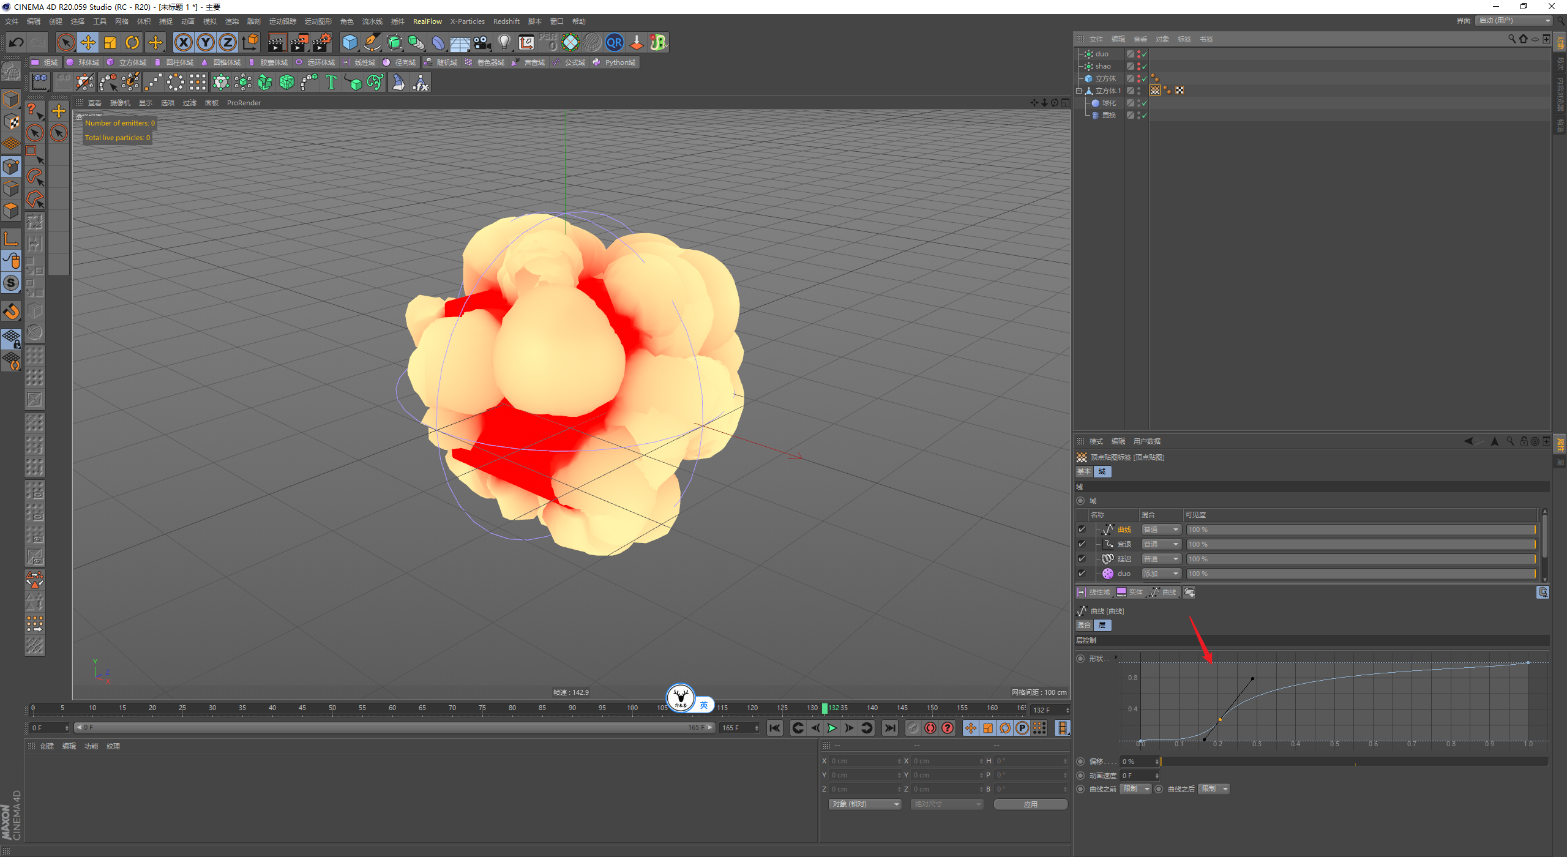Open the 文件 menu in main menu bar
1567x857 pixels.
point(12,21)
